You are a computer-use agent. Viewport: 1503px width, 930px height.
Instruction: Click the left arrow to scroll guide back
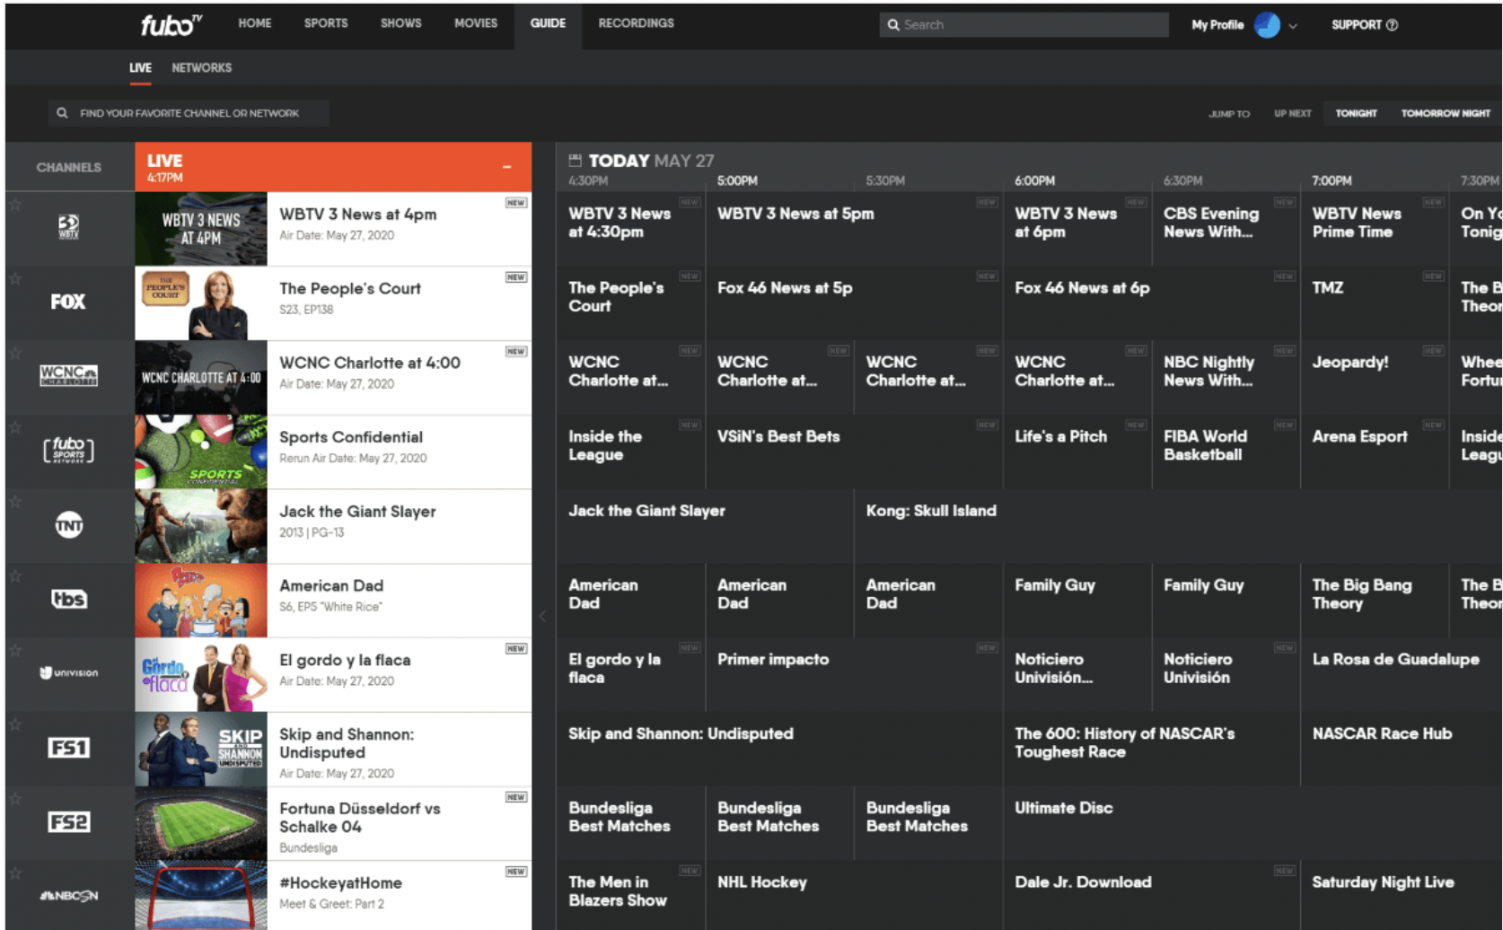(x=542, y=616)
